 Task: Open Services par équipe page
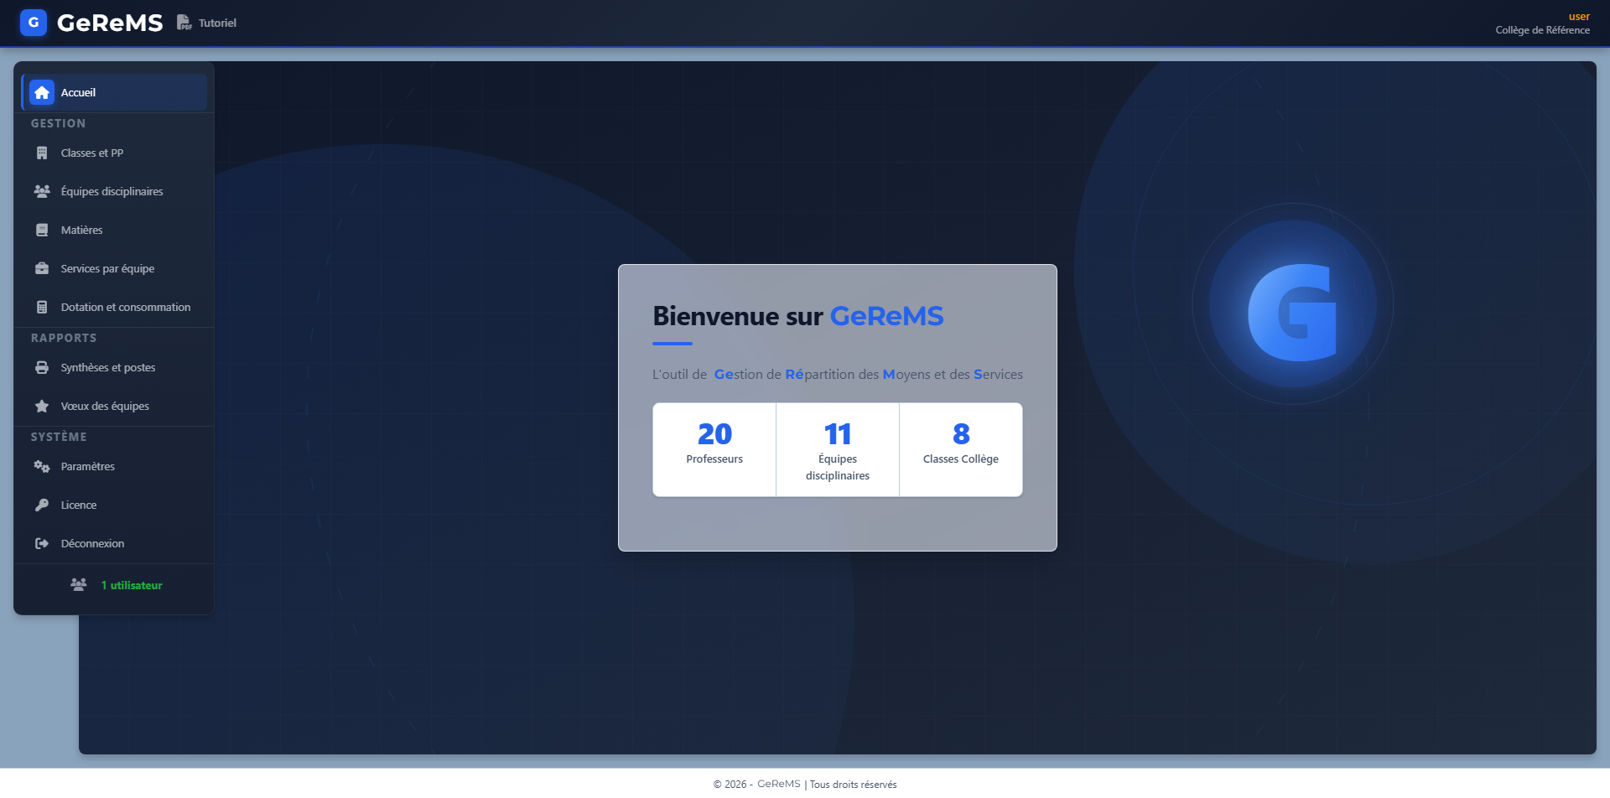tap(114, 268)
